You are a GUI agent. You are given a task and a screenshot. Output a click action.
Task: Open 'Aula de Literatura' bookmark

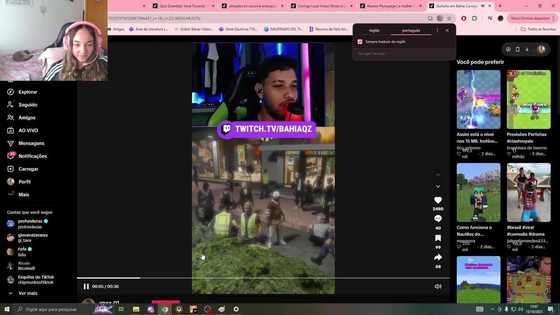coord(148,29)
